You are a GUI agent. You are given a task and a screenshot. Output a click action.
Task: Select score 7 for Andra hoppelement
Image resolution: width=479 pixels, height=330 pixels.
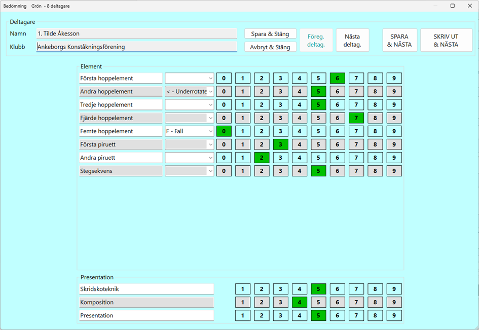(x=356, y=91)
